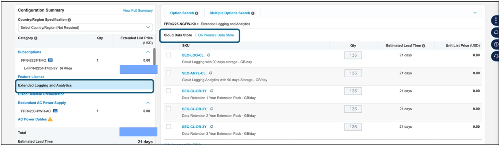Click info icon beside Category header
The width and height of the screenshot is (500, 146).
point(36,38)
